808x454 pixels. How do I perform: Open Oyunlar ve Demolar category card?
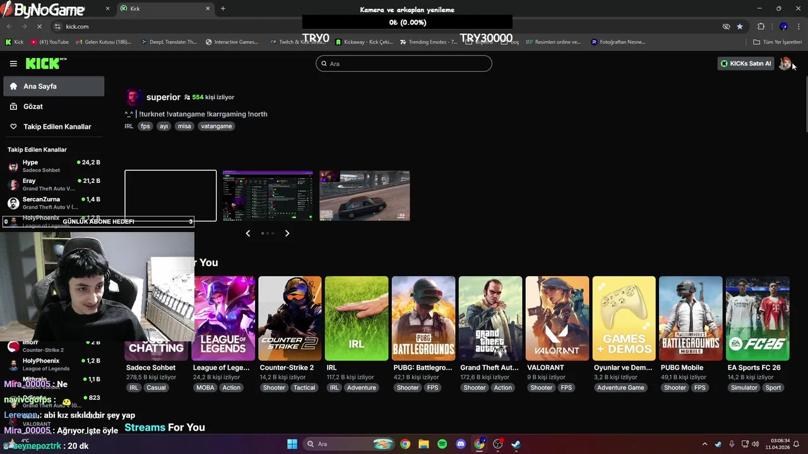coord(624,318)
